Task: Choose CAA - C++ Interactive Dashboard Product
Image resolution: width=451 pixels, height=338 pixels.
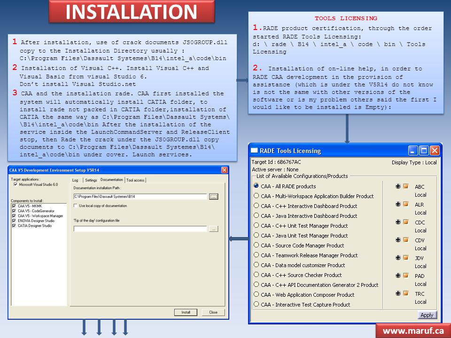Action: tap(256, 206)
